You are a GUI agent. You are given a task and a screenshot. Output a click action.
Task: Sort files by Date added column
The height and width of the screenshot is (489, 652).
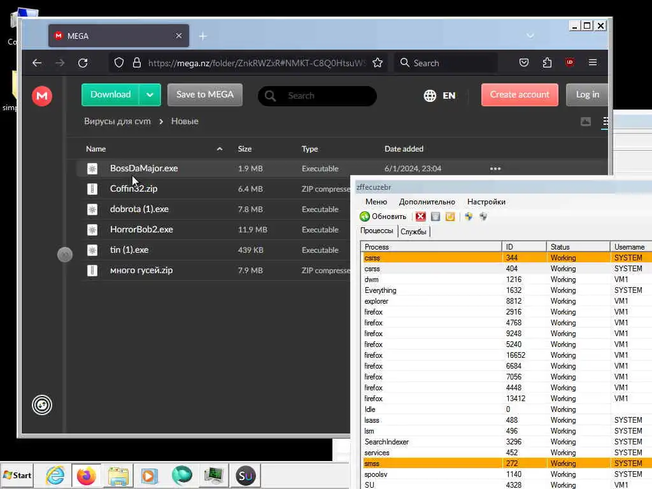tap(404, 149)
